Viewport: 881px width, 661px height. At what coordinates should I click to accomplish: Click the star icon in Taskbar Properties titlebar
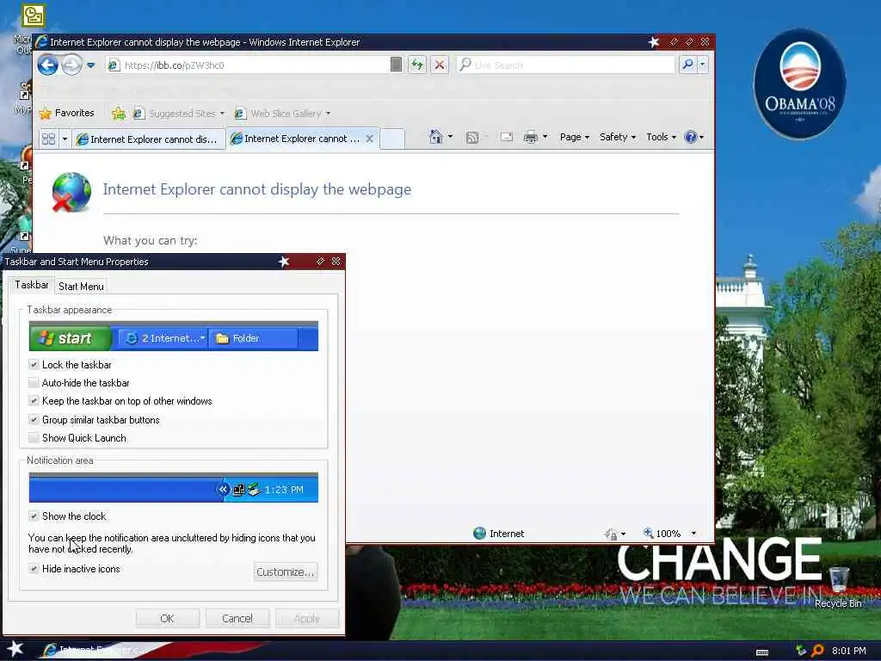284,262
